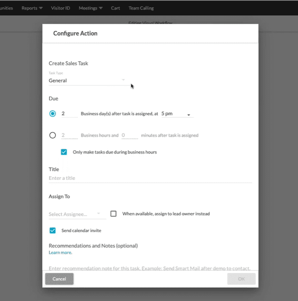Screen dimensions: 298x301
Task: Click the recommendation note text area
Action: 150,268
